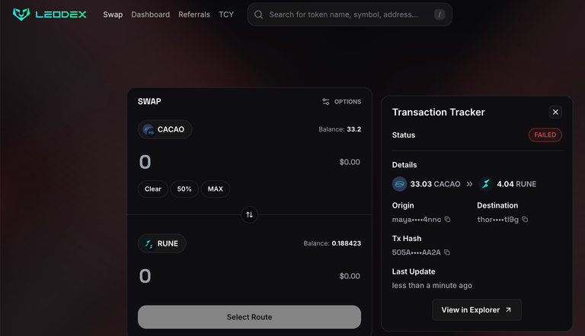This screenshot has width=585, height=336.
Task: Open the TCY menu item
Action: [226, 14]
